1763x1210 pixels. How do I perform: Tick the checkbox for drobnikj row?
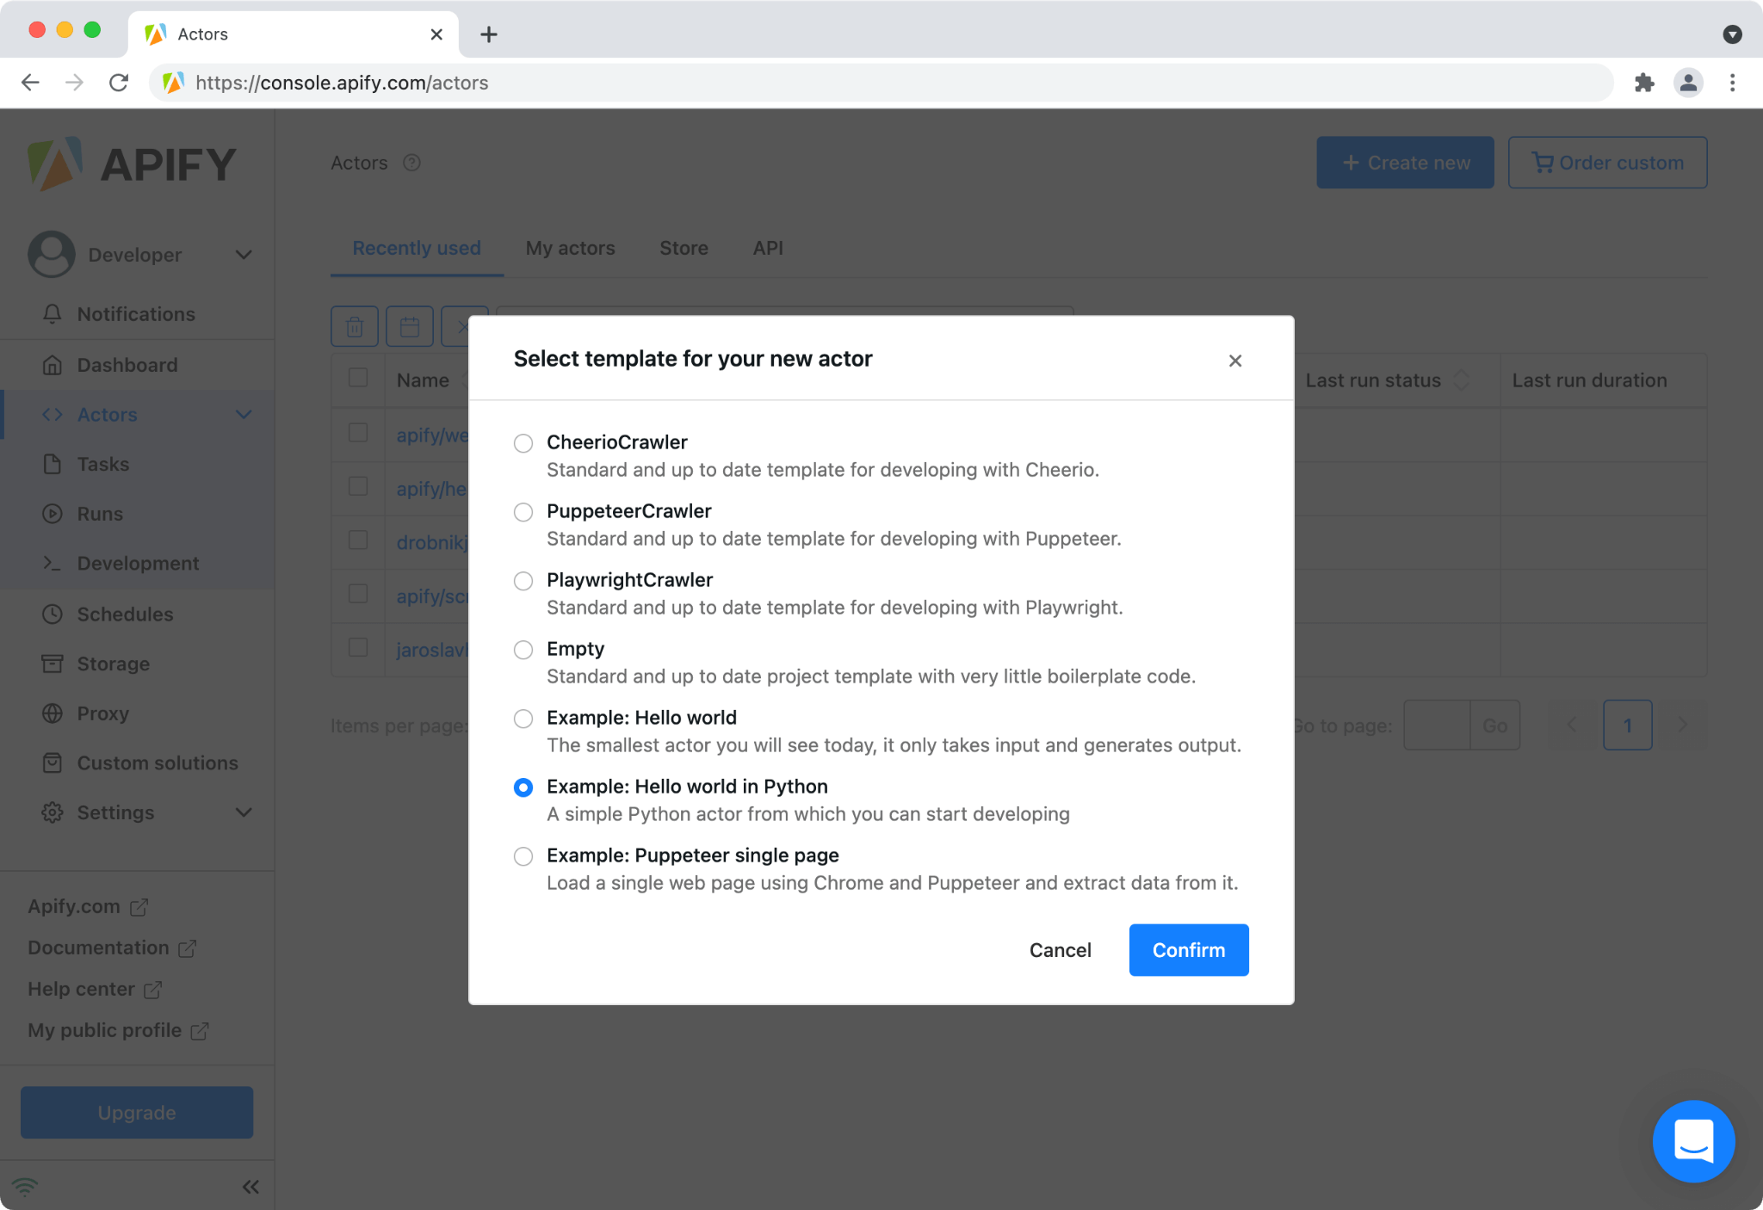pos(358,540)
